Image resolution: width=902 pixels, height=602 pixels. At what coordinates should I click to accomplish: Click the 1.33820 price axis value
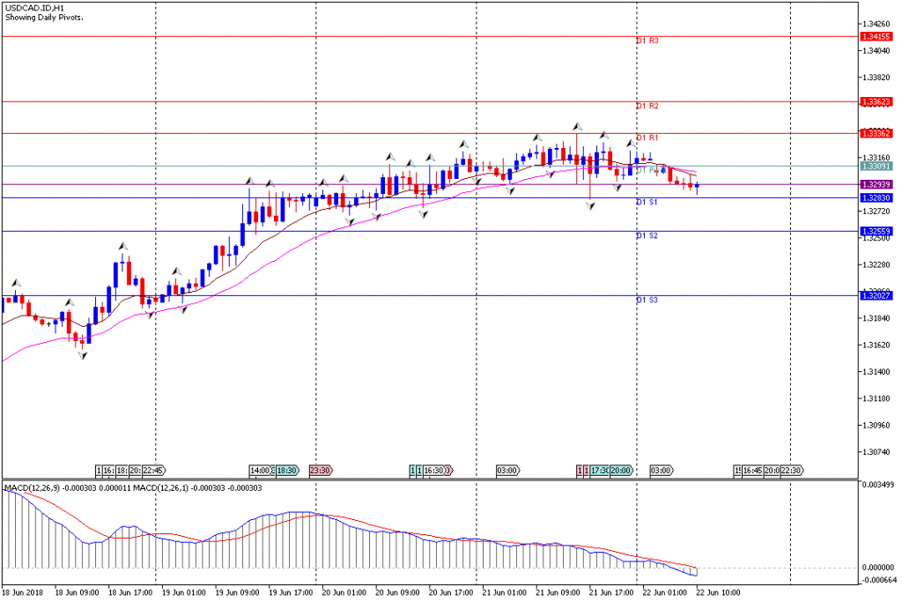point(876,77)
